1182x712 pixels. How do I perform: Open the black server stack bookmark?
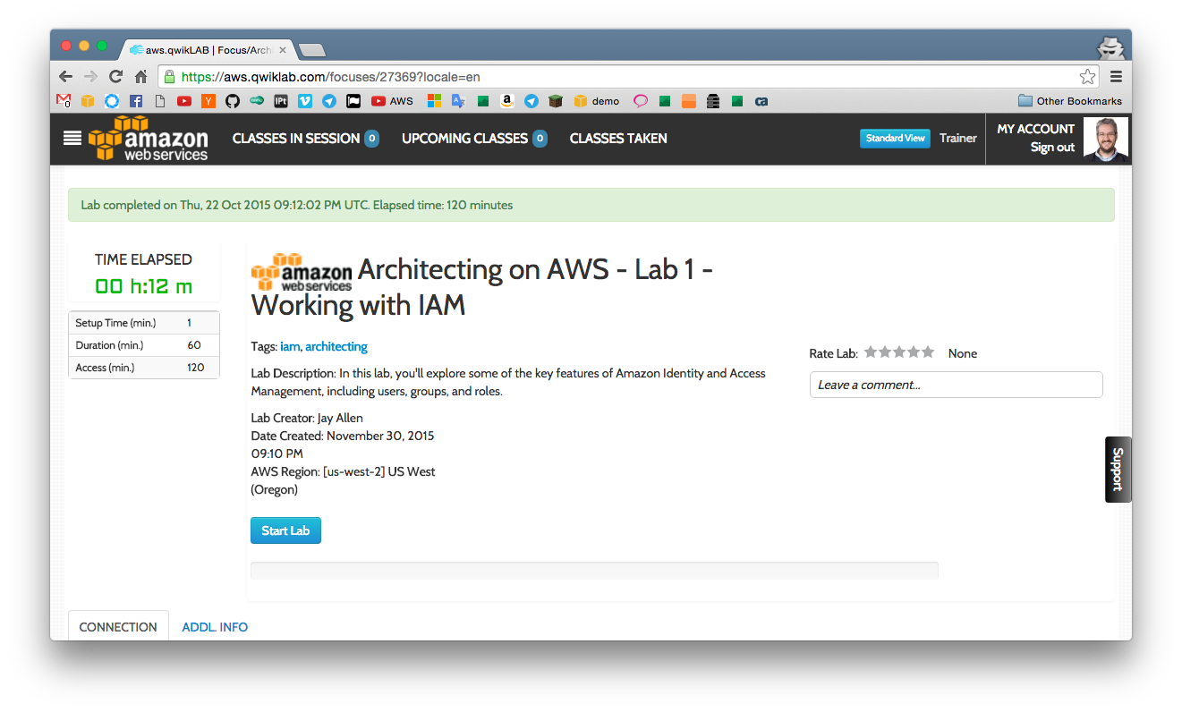click(713, 101)
